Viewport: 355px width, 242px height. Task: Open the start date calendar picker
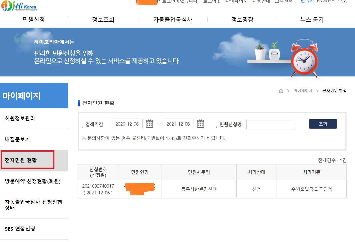149,124
